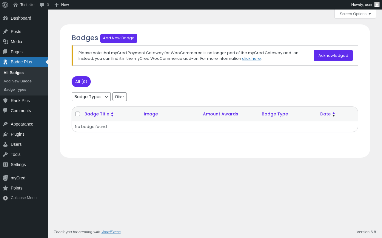Go to the Posts menu label
Screen dimensions: 382x238
(16, 32)
